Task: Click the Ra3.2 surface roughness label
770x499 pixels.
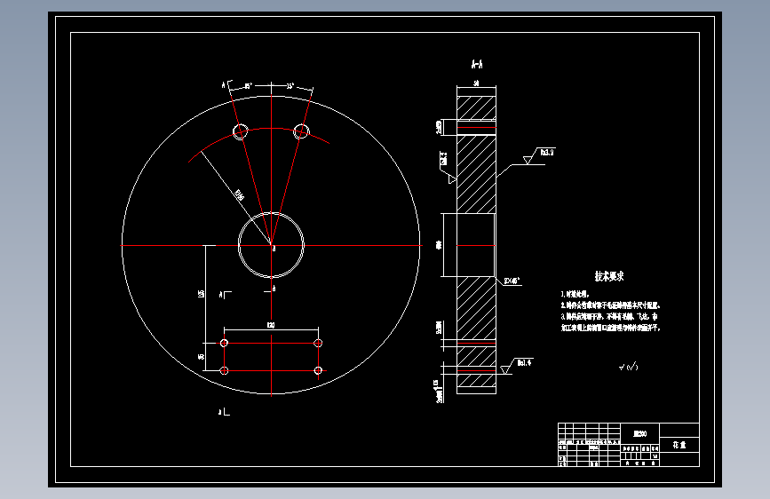Action: click(x=547, y=153)
